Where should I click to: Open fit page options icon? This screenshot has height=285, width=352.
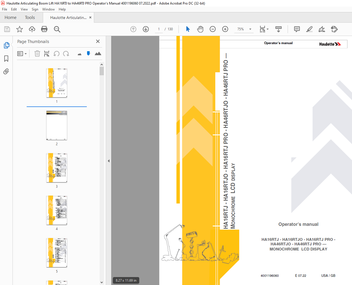pyautogui.click(x=264, y=29)
